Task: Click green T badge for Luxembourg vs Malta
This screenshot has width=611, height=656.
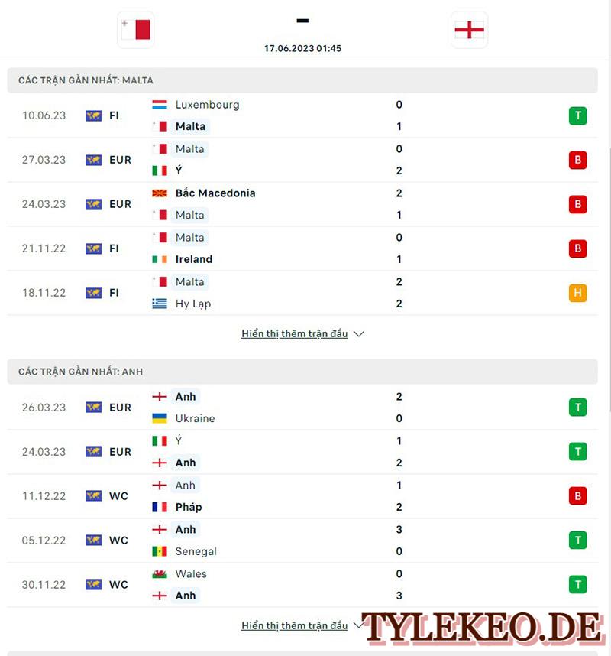Action: [577, 115]
